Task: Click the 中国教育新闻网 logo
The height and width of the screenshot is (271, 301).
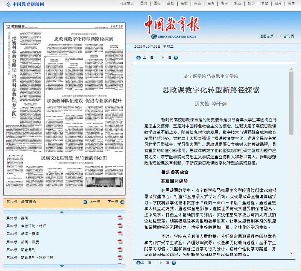Action: 23,5
